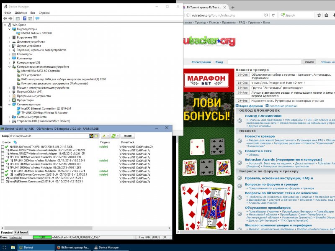Expand the Клавиатуры category
This screenshot has height=251, width=335.
point(9,54)
